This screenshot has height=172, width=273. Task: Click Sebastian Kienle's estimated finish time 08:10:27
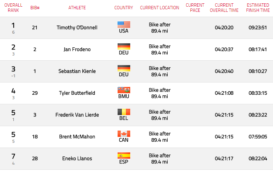click(x=258, y=71)
